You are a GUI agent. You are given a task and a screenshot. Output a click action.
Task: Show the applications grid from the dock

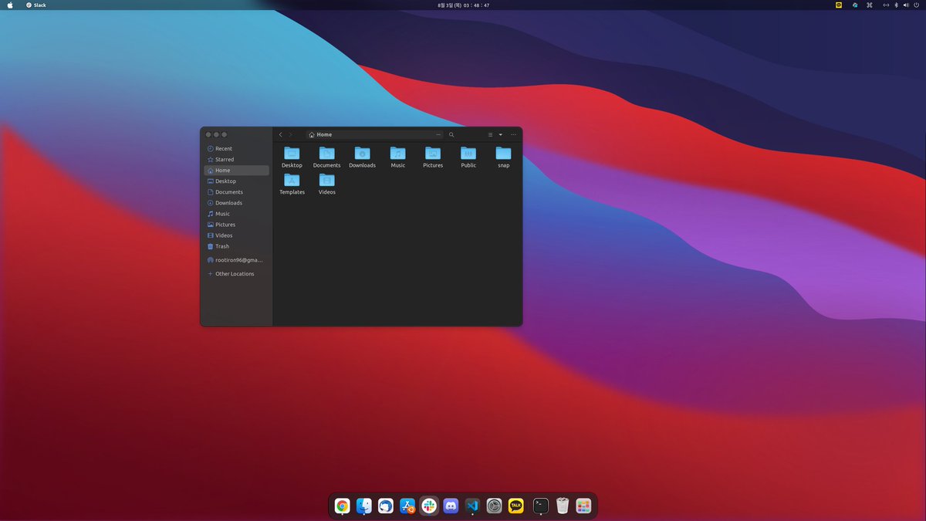583,506
